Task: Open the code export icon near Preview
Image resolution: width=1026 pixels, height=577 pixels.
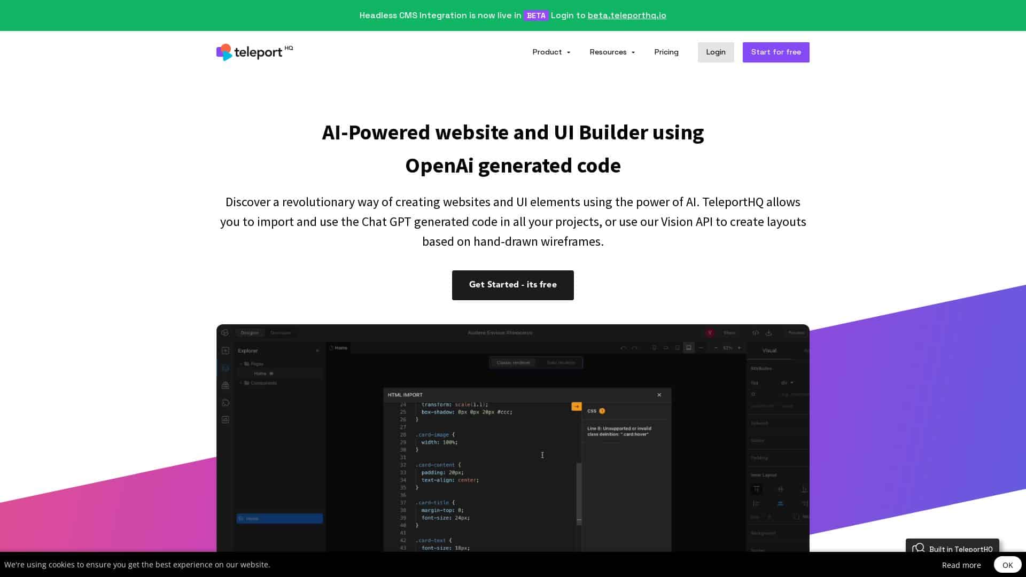Action: (756, 333)
